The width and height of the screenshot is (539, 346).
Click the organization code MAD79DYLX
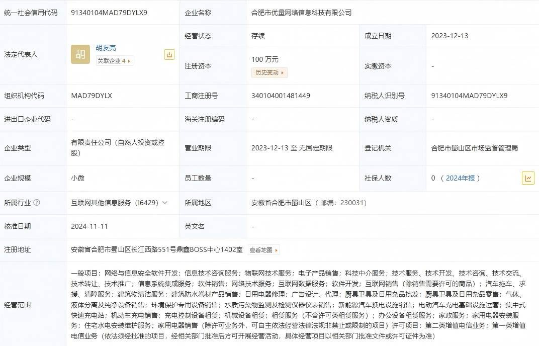click(x=92, y=96)
